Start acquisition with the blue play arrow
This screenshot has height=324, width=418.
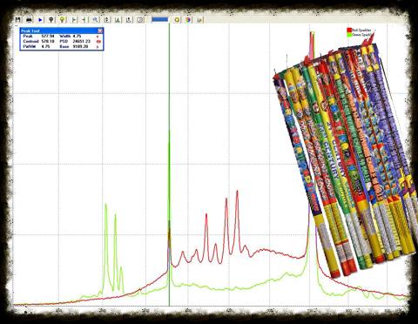40,20
